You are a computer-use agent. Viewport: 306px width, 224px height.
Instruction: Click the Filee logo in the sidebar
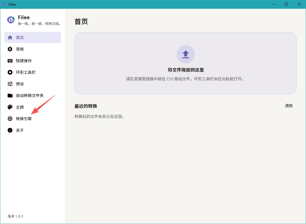[11, 20]
